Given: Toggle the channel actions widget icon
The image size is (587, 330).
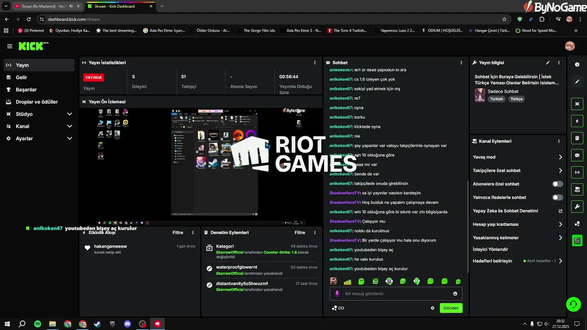Looking at the screenshot, I should (x=577, y=189).
